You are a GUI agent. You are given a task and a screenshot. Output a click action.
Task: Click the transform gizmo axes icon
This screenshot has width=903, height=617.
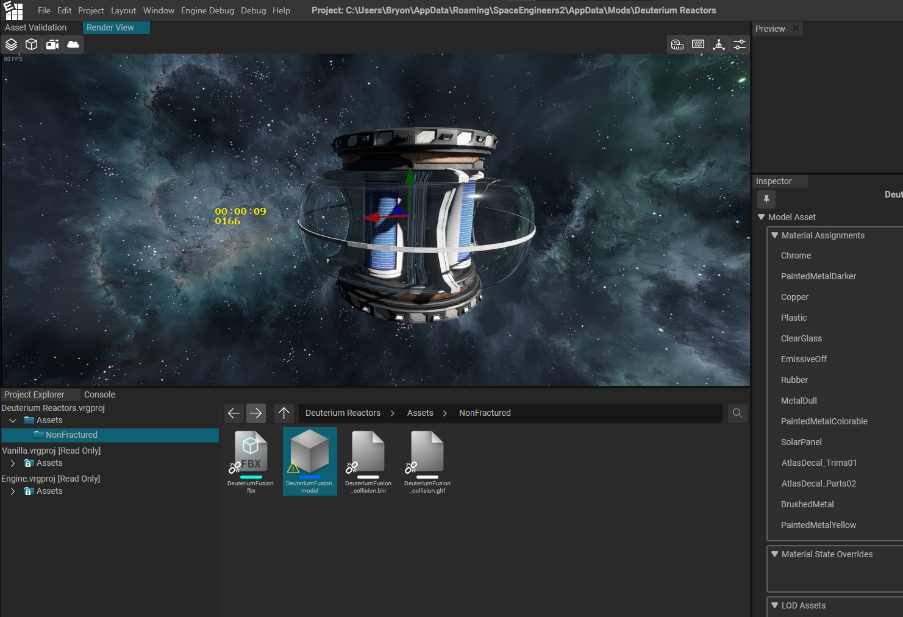[x=719, y=45]
